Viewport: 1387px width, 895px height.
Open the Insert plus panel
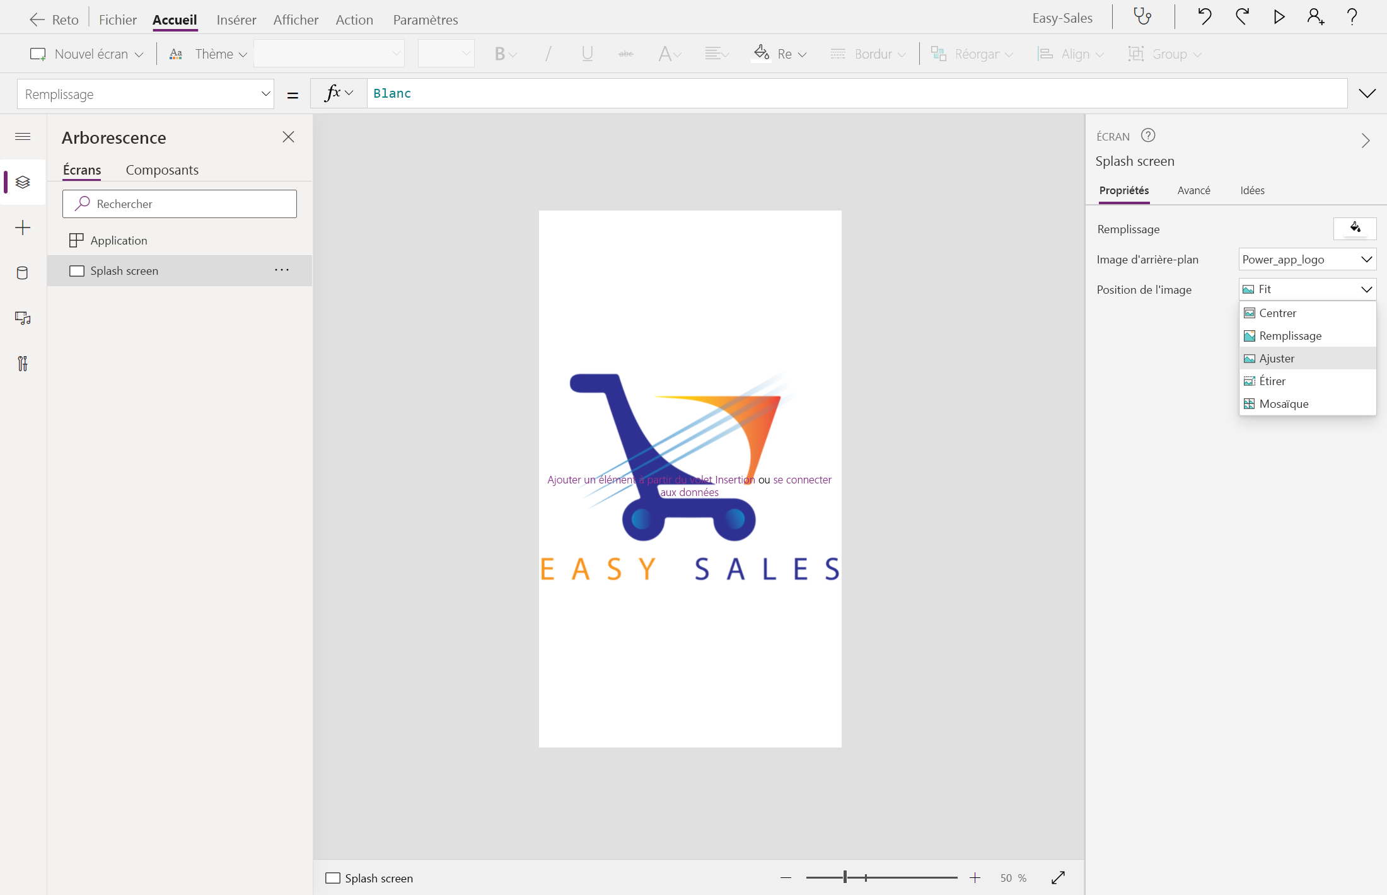[x=23, y=228]
